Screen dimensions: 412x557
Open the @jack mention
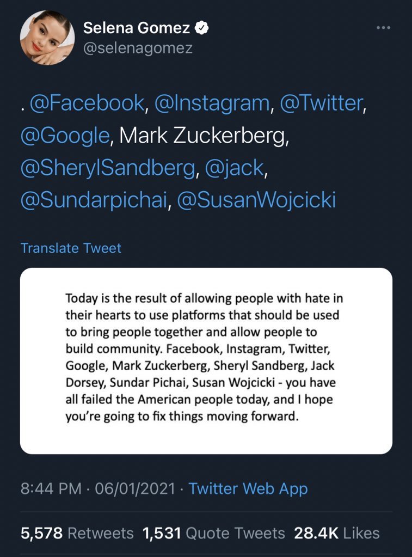(235, 168)
